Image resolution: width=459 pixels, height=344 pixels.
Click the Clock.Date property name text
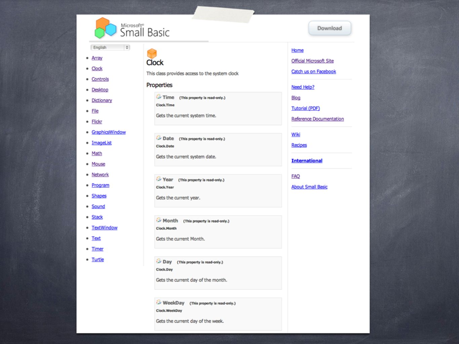point(165,146)
